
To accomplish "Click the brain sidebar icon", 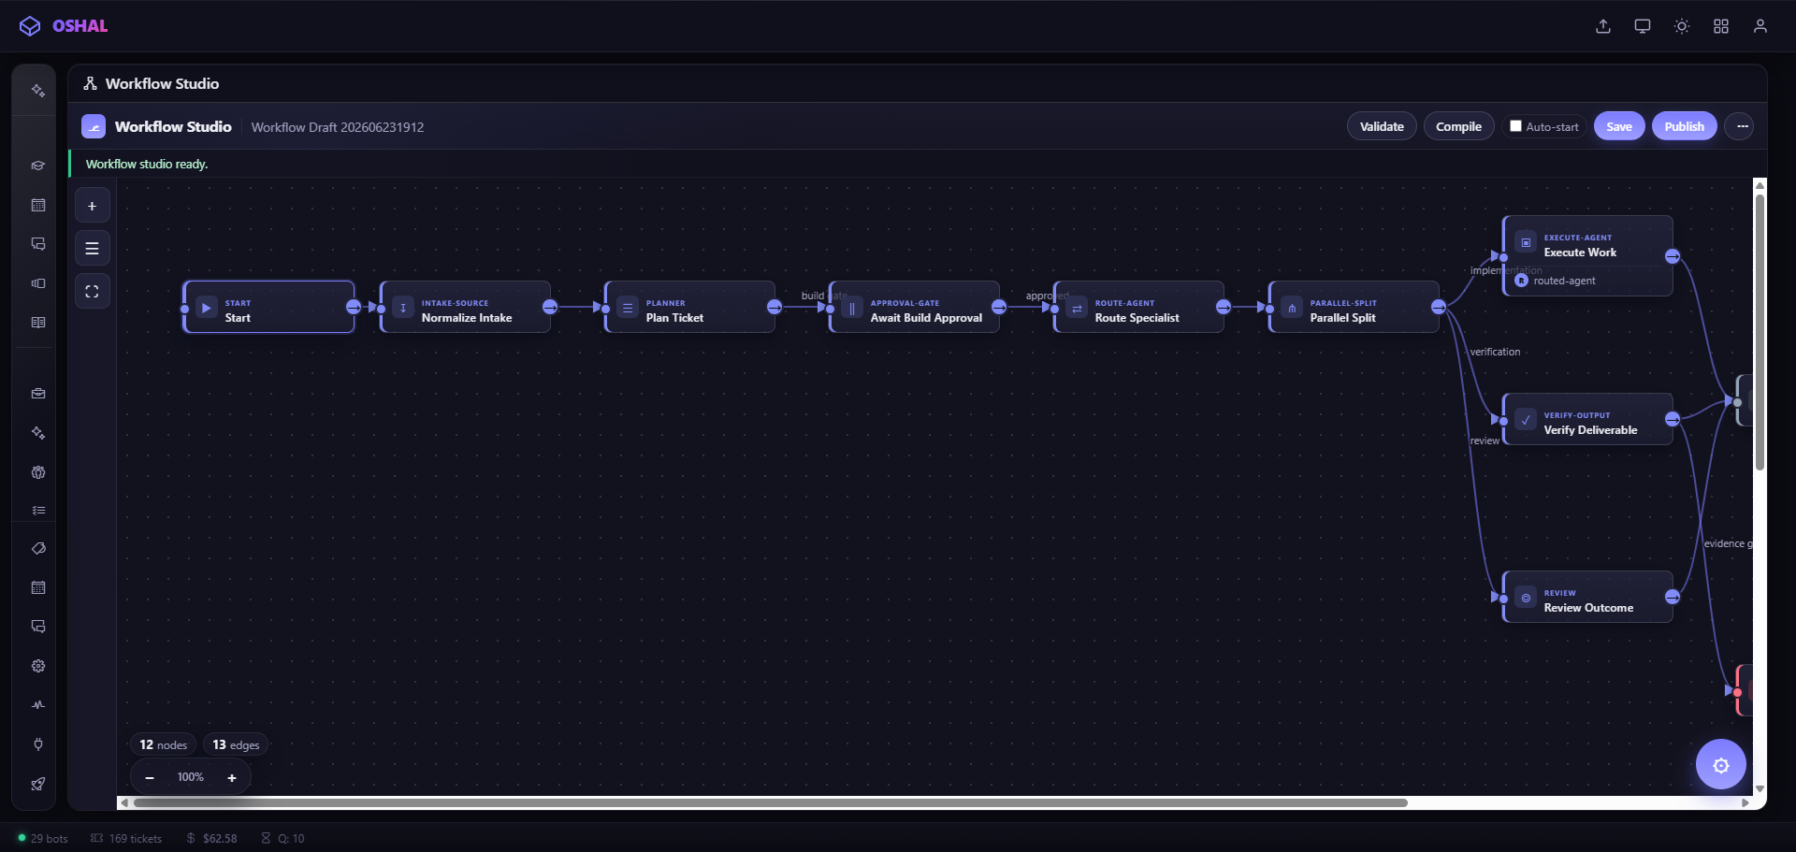I will coord(38,472).
